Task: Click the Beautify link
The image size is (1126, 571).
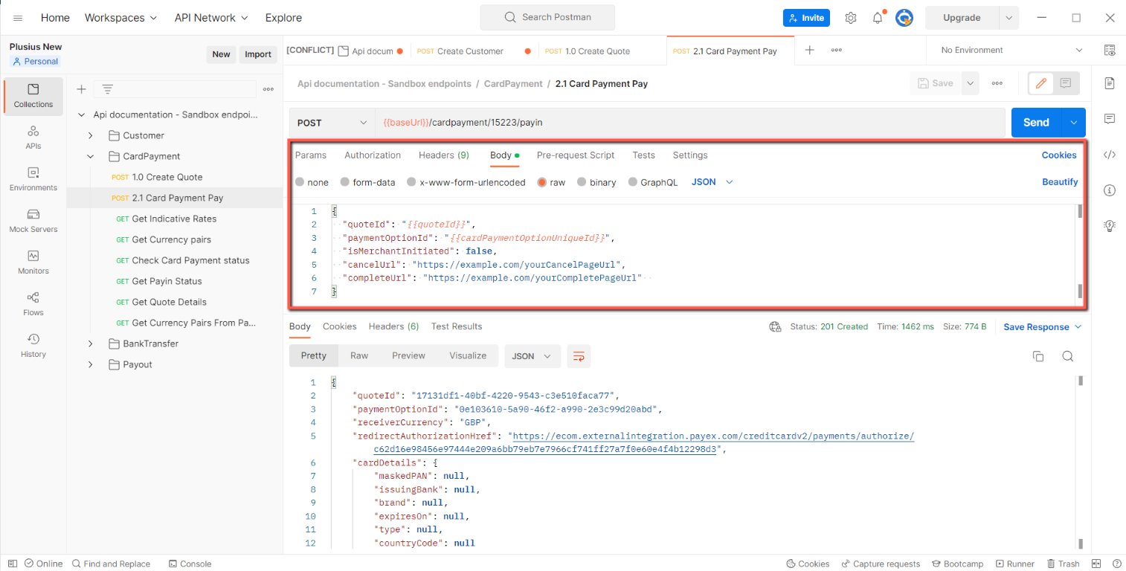Action: [1059, 182]
